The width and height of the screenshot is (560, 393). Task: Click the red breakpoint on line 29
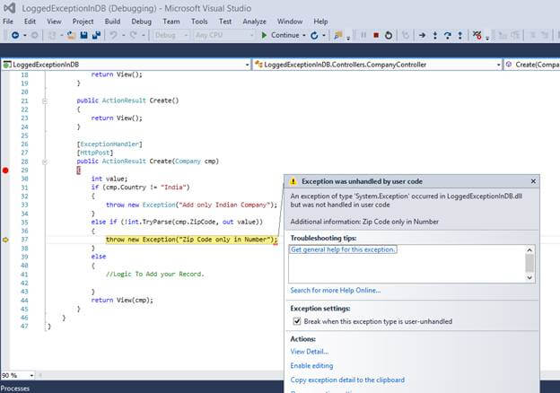[x=5, y=170]
